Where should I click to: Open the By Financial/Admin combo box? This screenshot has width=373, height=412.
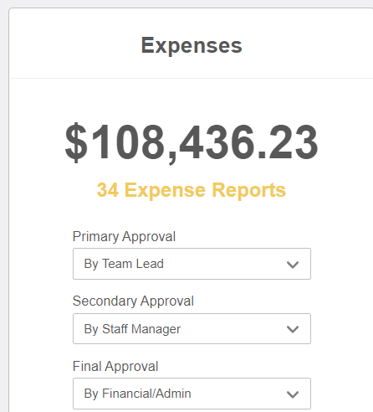192,394
